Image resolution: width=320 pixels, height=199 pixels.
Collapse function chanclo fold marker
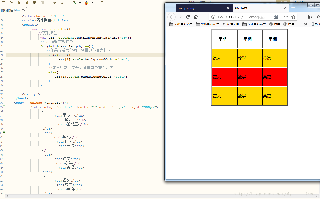(4, 29)
